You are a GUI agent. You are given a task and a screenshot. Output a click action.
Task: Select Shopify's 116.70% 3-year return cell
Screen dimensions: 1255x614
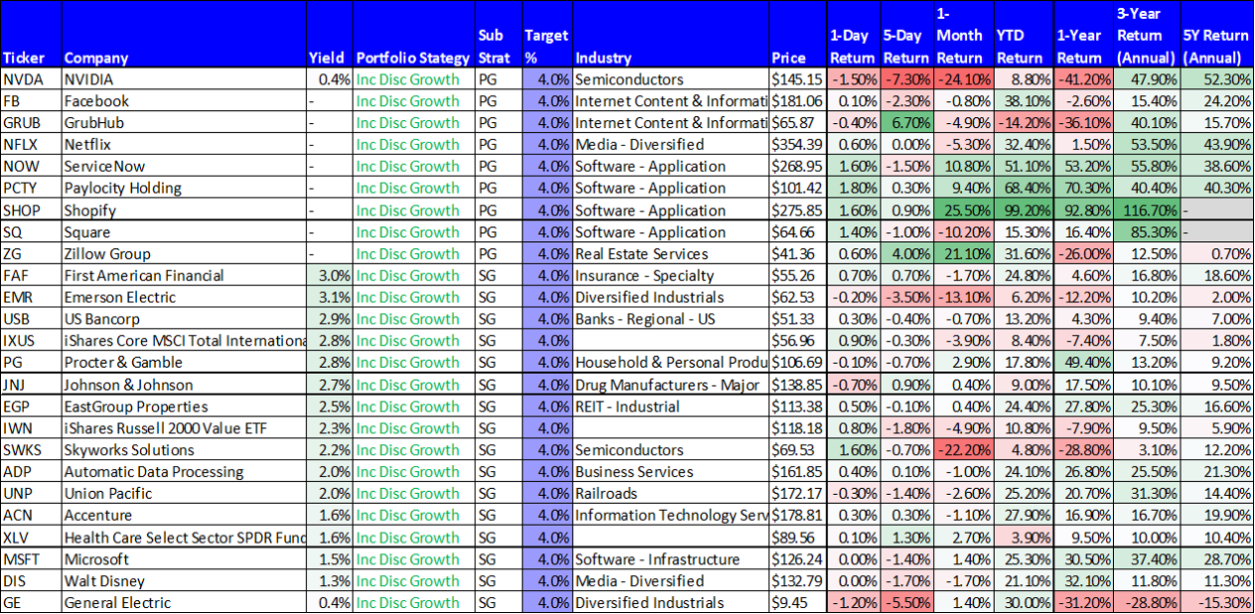pyautogui.click(x=1146, y=210)
